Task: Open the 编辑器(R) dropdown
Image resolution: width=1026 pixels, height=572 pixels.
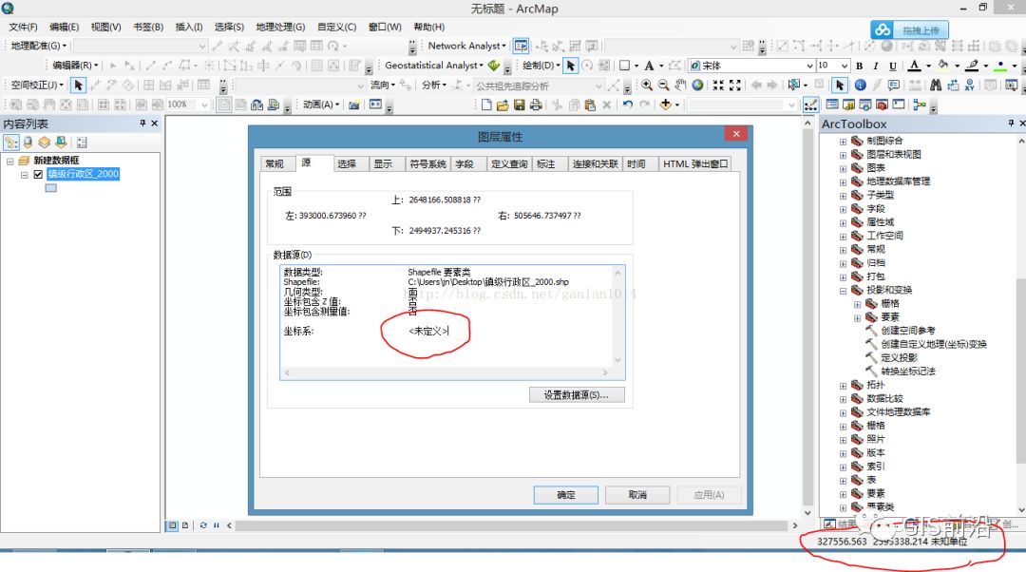Action: pyautogui.click(x=75, y=66)
